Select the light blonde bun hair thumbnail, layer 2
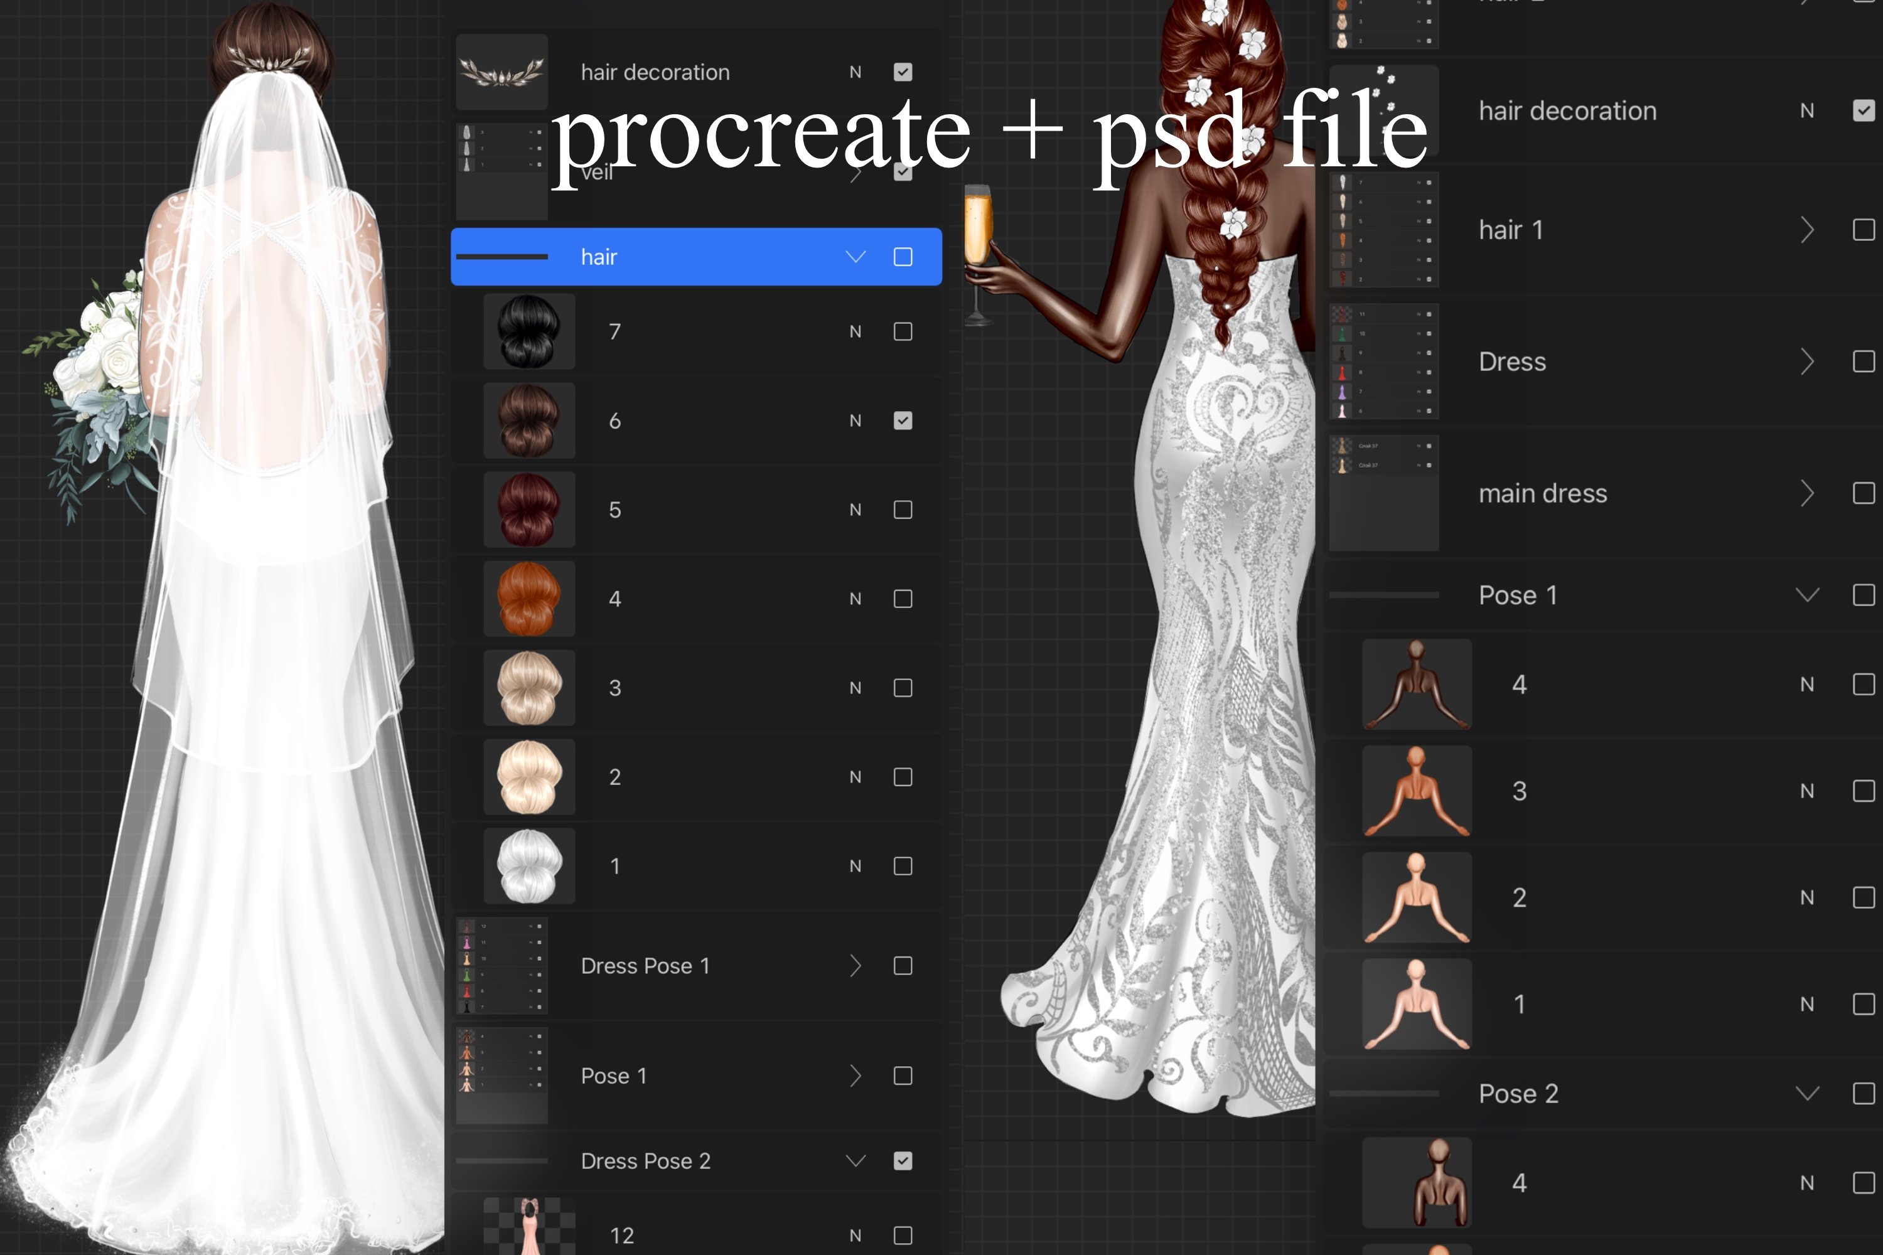This screenshot has width=1883, height=1255. point(528,777)
